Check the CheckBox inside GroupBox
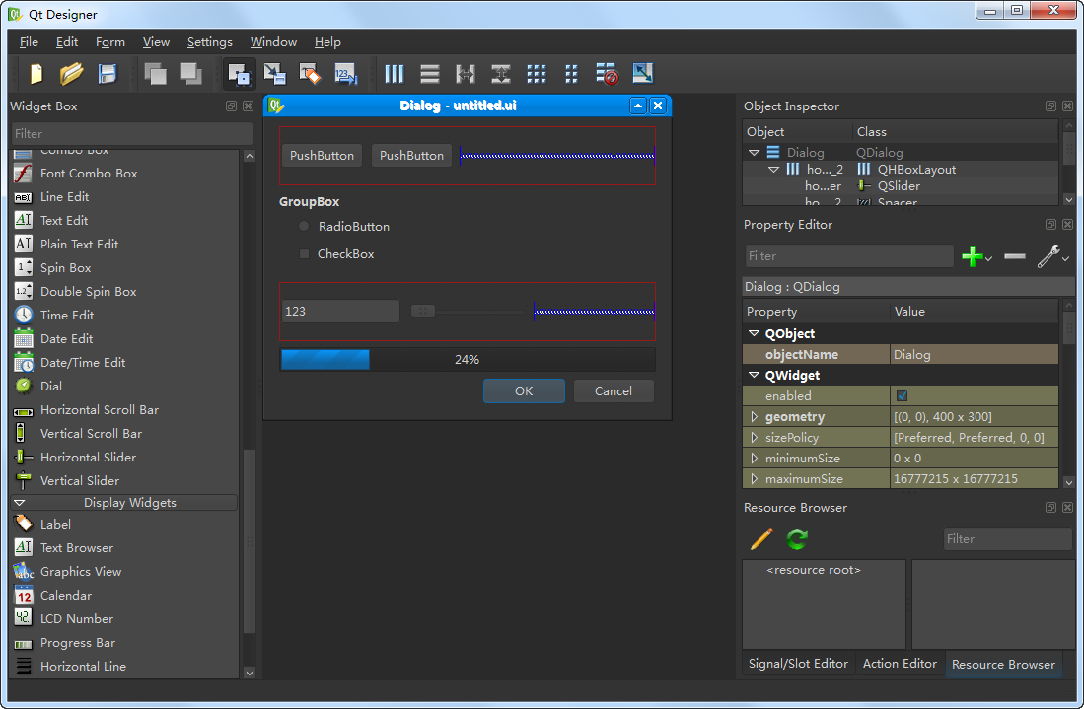 click(303, 253)
